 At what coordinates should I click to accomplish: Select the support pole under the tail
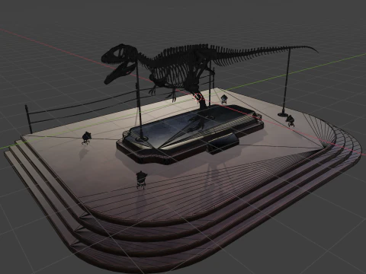click(286, 82)
